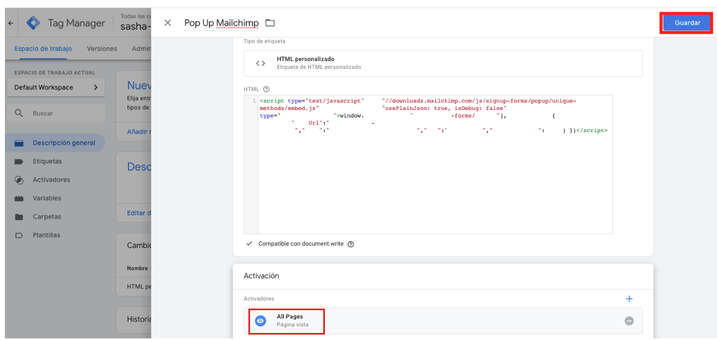Click the Activación section heading
This screenshot has height=340, width=717.
261,276
